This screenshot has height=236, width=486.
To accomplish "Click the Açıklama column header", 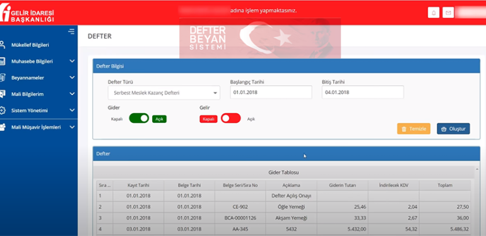I will click(x=292, y=186).
